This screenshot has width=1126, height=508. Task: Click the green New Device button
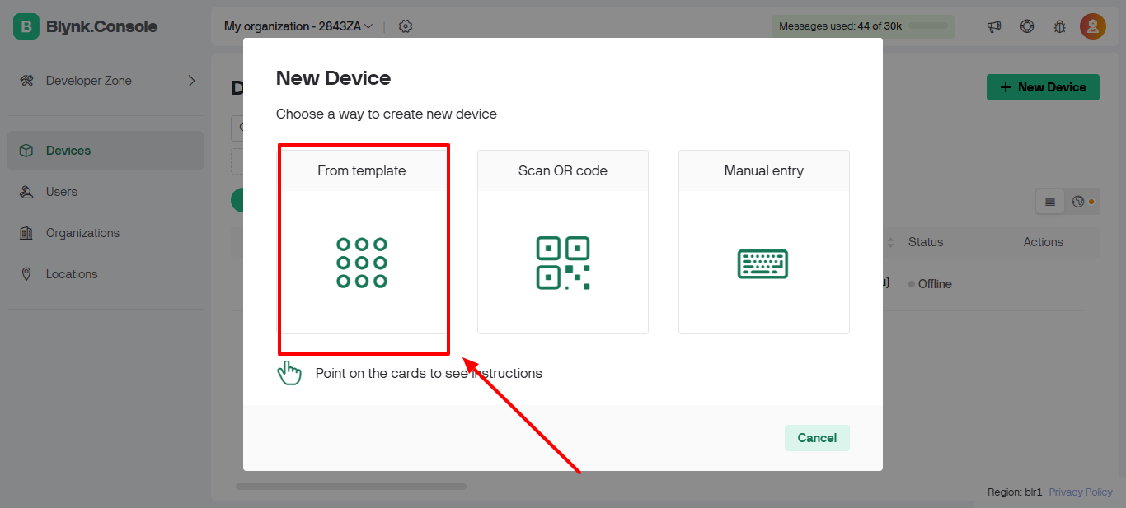pyautogui.click(x=1043, y=87)
